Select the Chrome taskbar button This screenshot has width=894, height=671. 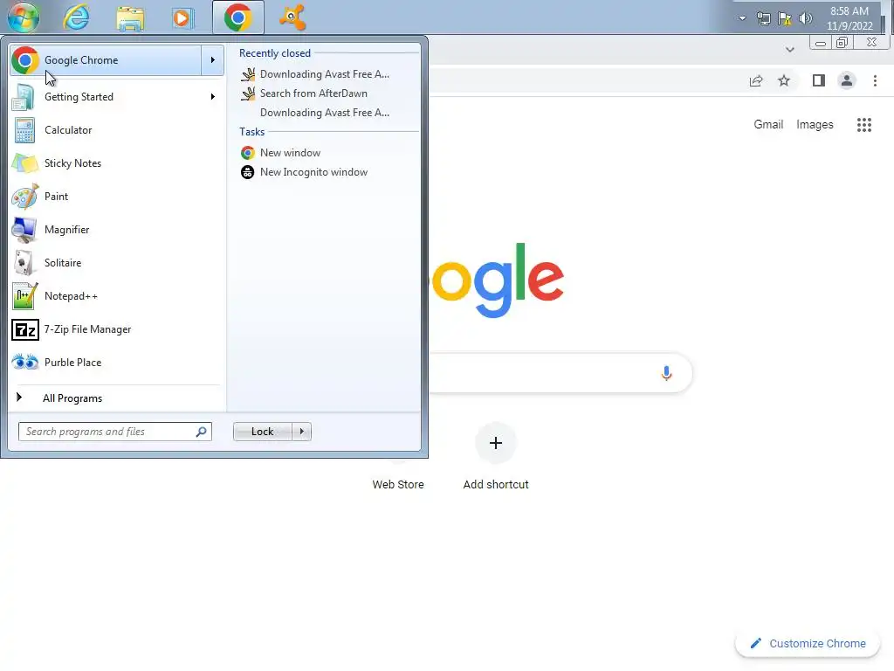(x=238, y=17)
